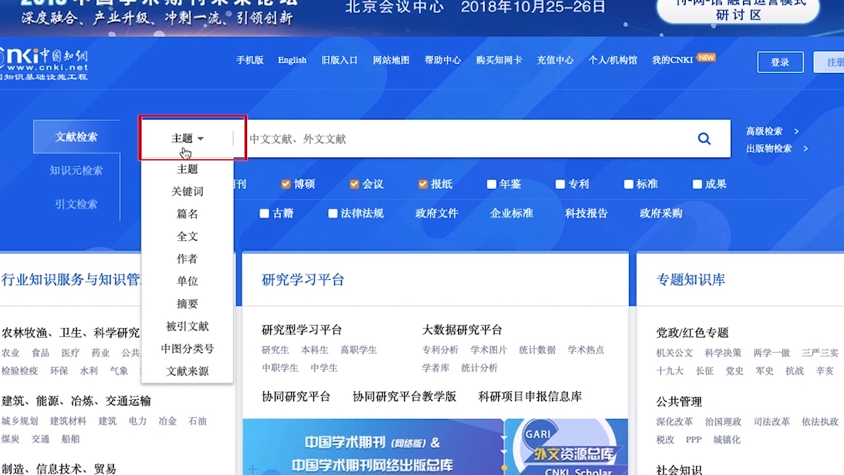Image resolution: width=844 pixels, height=475 pixels.
Task: Check the 专利 checkbox
Action: tap(560, 184)
